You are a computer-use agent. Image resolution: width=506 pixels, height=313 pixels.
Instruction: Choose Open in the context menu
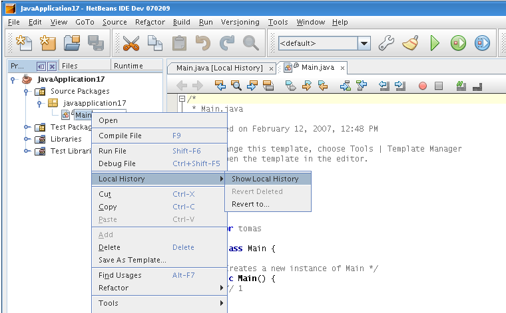[x=159, y=120]
